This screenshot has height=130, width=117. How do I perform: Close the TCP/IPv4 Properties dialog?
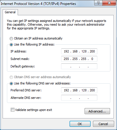tap(109, 3)
